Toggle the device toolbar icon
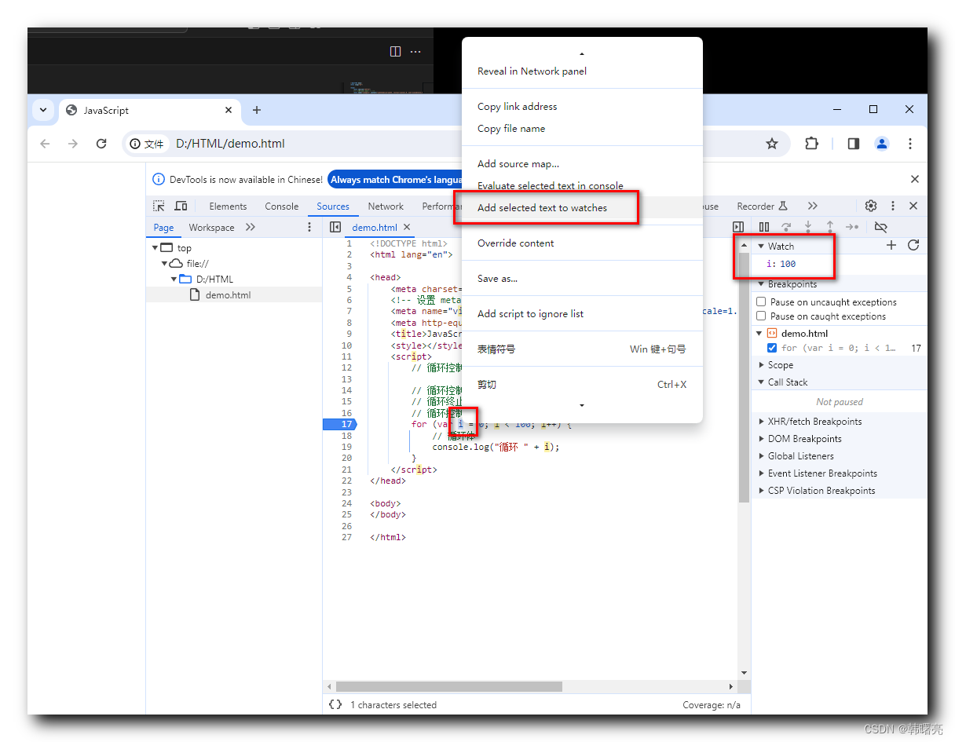 pyautogui.click(x=181, y=206)
